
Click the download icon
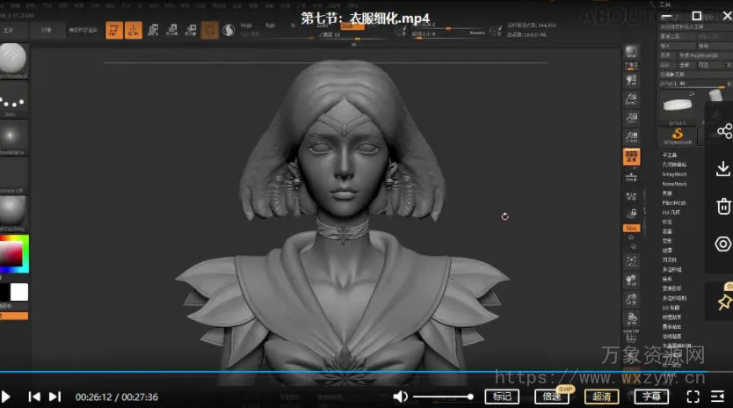(723, 169)
